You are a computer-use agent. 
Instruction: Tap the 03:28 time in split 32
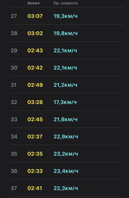pyautogui.click(x=35, y=102)
